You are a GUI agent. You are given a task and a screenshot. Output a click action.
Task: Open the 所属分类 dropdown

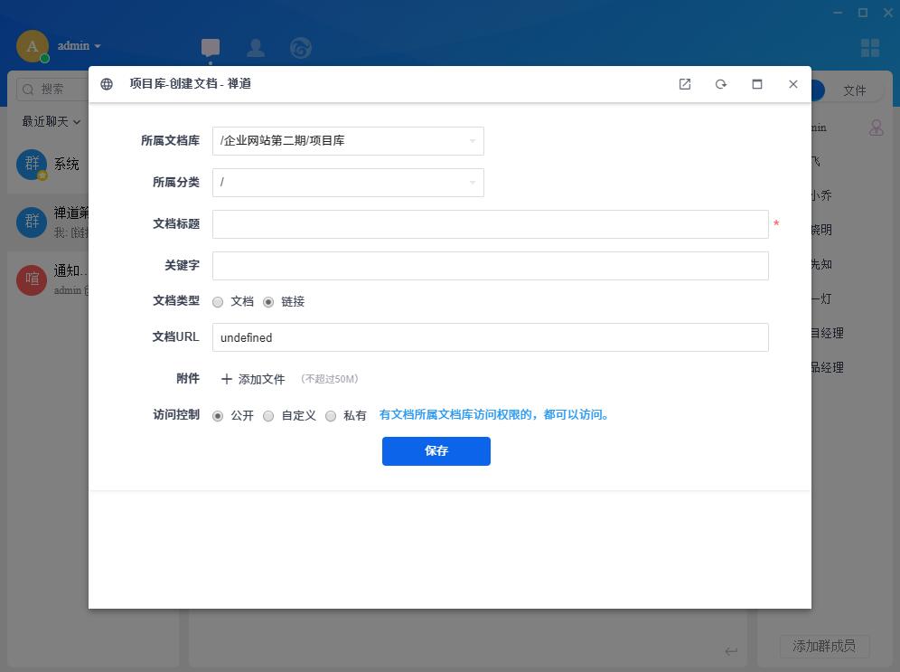[348, 183]
